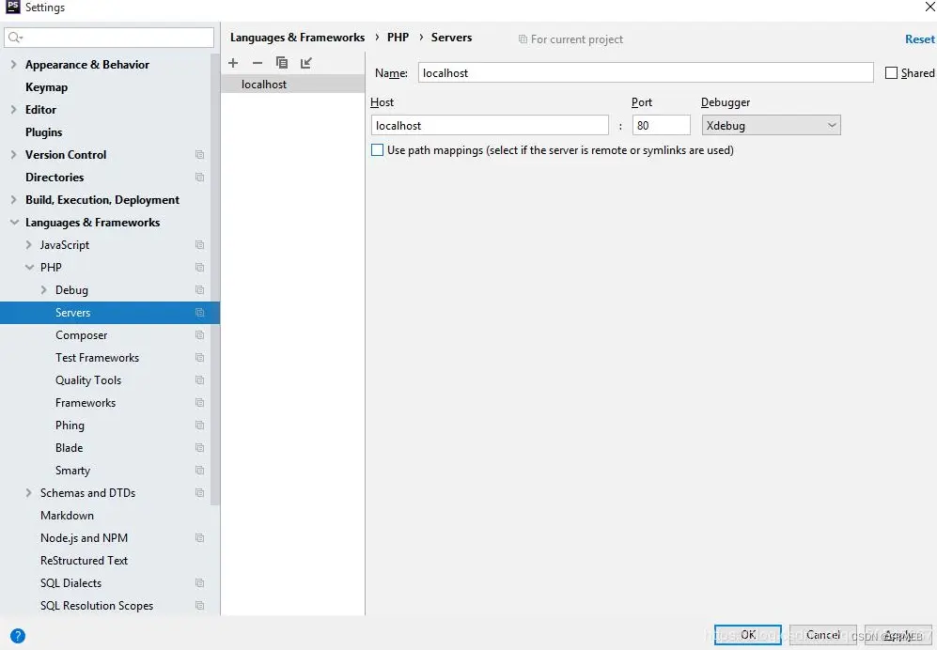Click Cancel button
Viewport: 937px width, 650px height.
coord(823,634)
